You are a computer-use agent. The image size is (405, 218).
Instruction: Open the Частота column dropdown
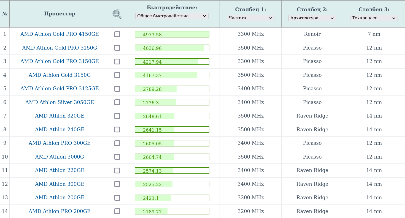(x=250, y=18)
